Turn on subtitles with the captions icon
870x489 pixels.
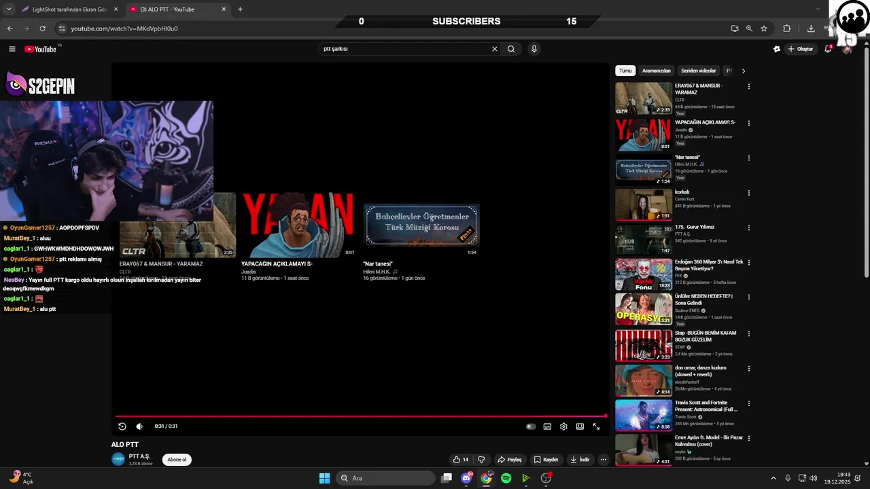pos(547,427)
